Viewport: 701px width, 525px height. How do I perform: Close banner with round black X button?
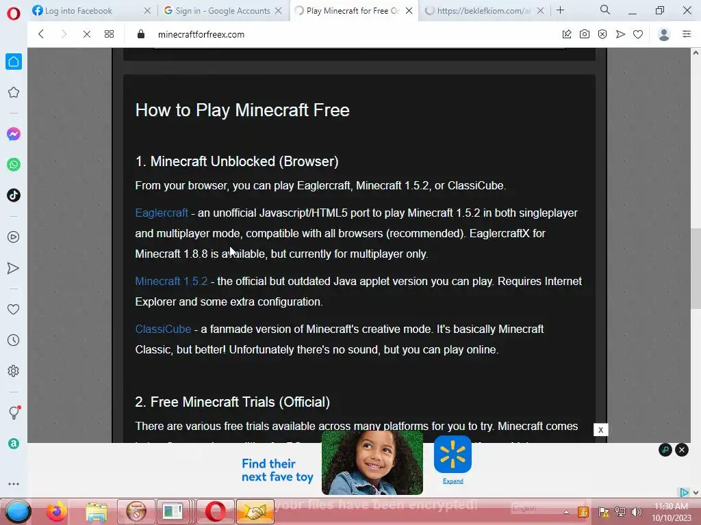tap(682, 450)
